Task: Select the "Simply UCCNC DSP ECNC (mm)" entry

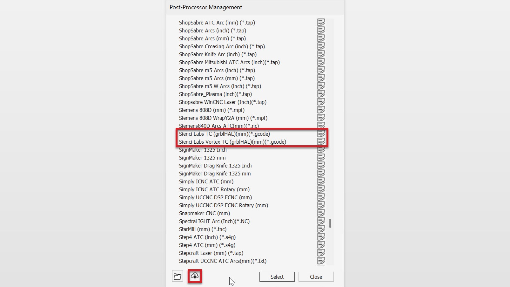Action: click(x=215, y=197)
